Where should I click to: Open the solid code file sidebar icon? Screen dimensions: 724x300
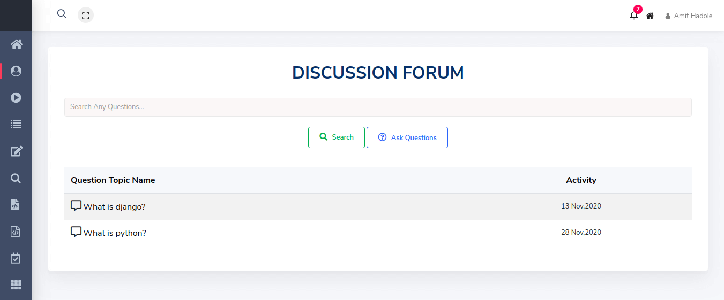pyautogui.click(x=16, y=205)
